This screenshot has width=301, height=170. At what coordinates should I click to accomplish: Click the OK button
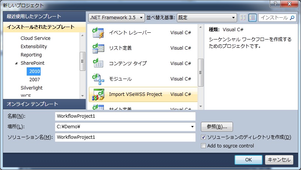(248, 159)
